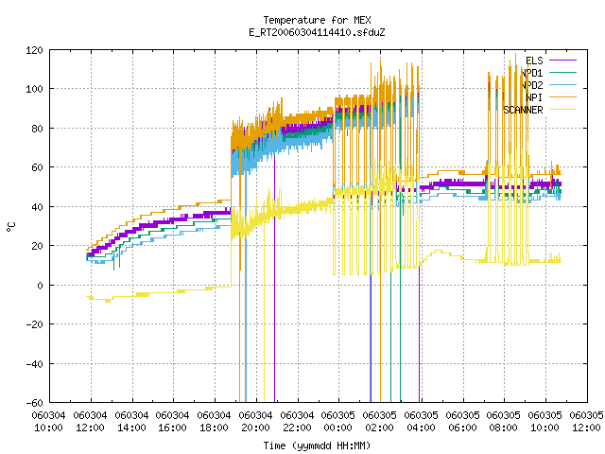Click the 0 y-axis tick label
Image resolution: width=605 pixels, height=454 pixels.
click(40, 286)
